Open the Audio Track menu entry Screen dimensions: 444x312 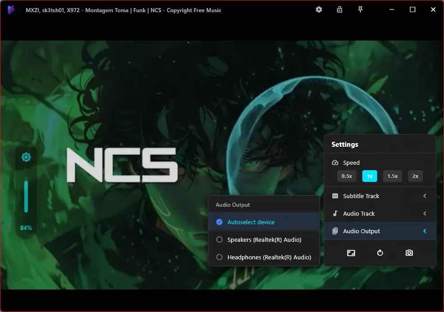(380, 213)
